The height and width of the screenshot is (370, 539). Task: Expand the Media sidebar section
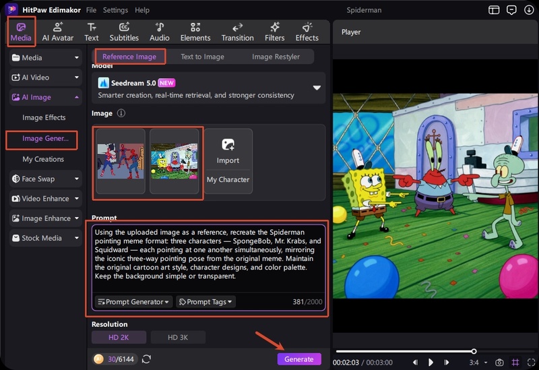pos(45,58)
